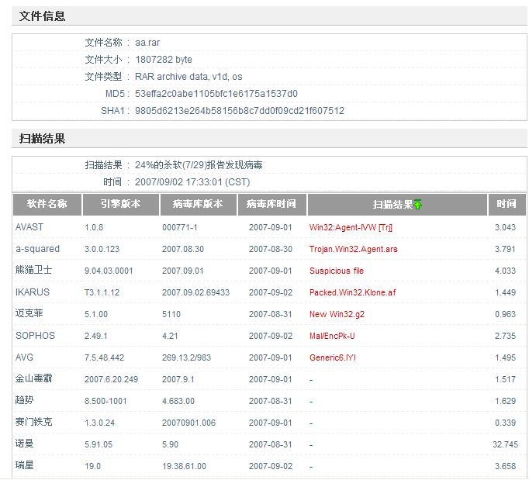Screen dimensions: 529x480
Task: Click the 扫描结果 section heading
Action: point(42,139)
